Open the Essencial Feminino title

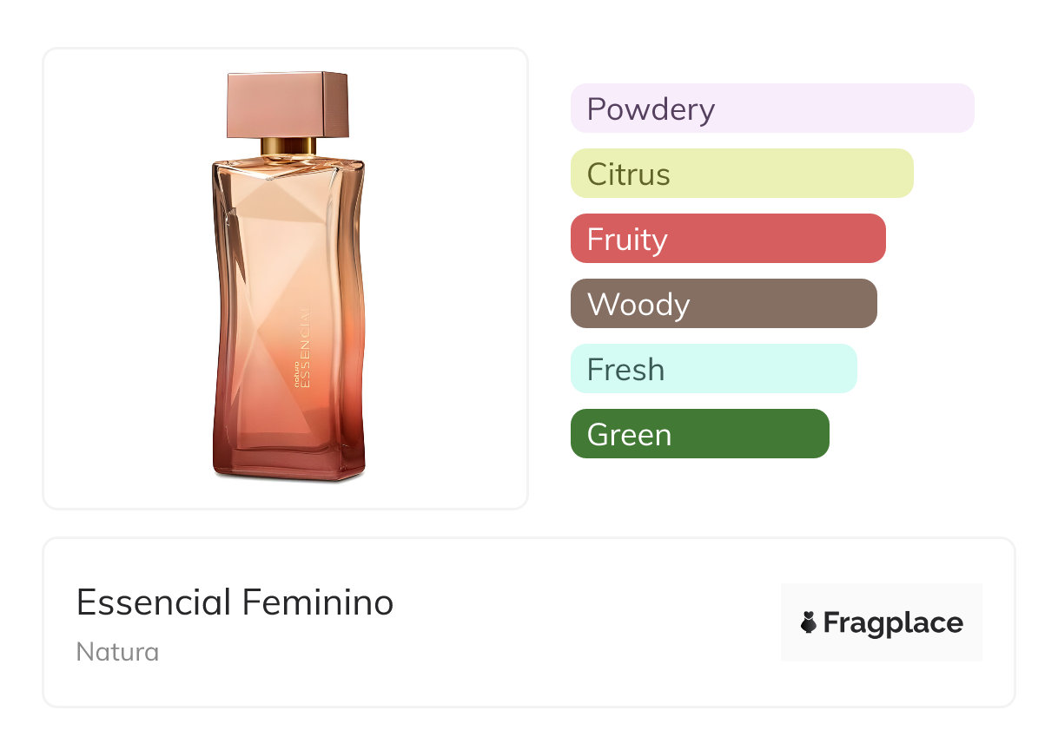[235, 602]
